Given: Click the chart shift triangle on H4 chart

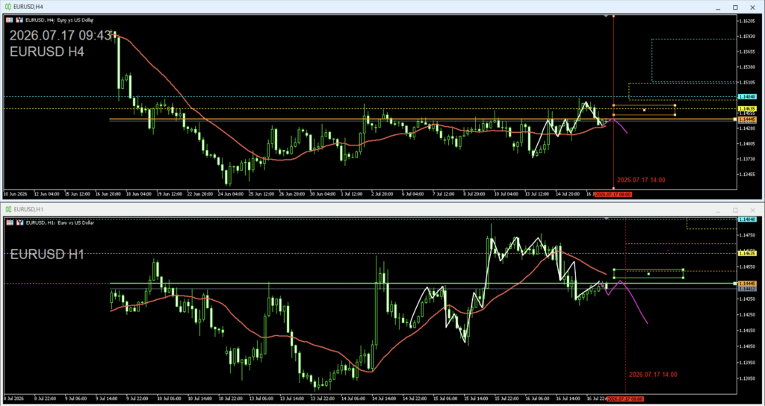Looking at the screenshot, I should pyautogui.click(x=606, y=16).
